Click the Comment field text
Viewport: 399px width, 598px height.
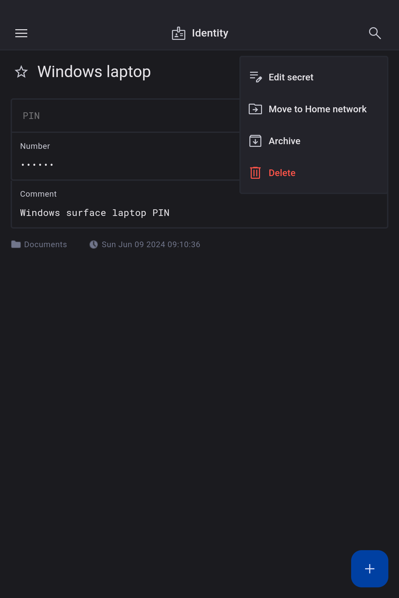(x=95, y=213)
